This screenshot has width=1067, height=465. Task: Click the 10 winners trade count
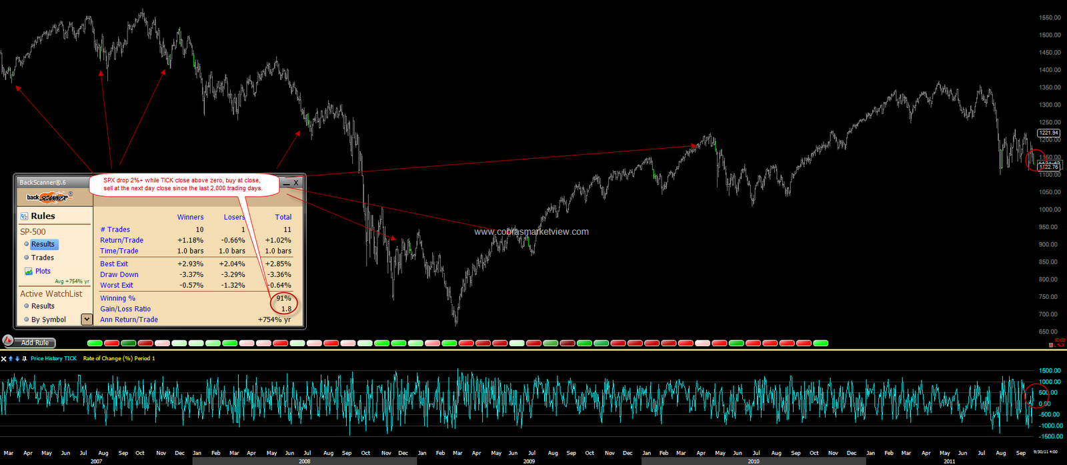click(199, 229)
